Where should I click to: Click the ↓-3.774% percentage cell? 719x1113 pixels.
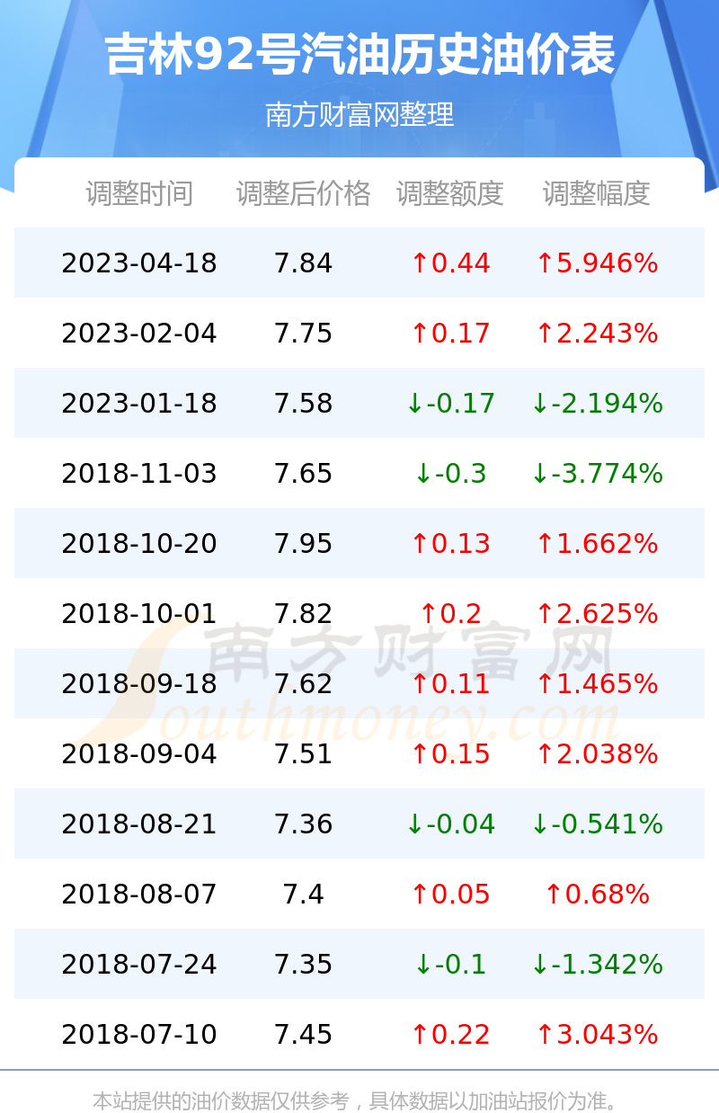click(x=597, y=474)
